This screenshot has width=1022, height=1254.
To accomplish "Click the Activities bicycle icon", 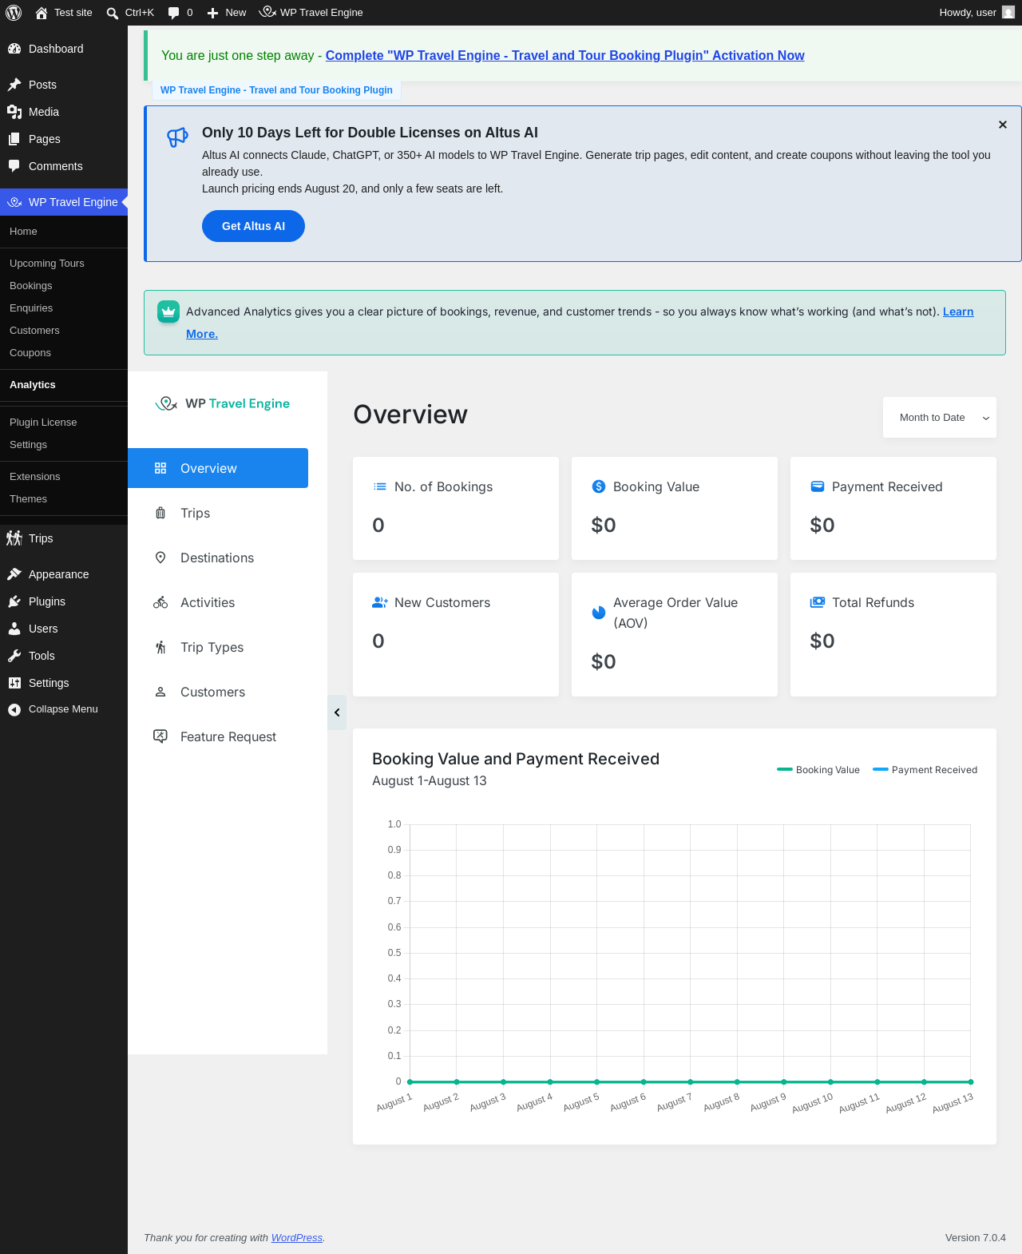I will (160, 602).
